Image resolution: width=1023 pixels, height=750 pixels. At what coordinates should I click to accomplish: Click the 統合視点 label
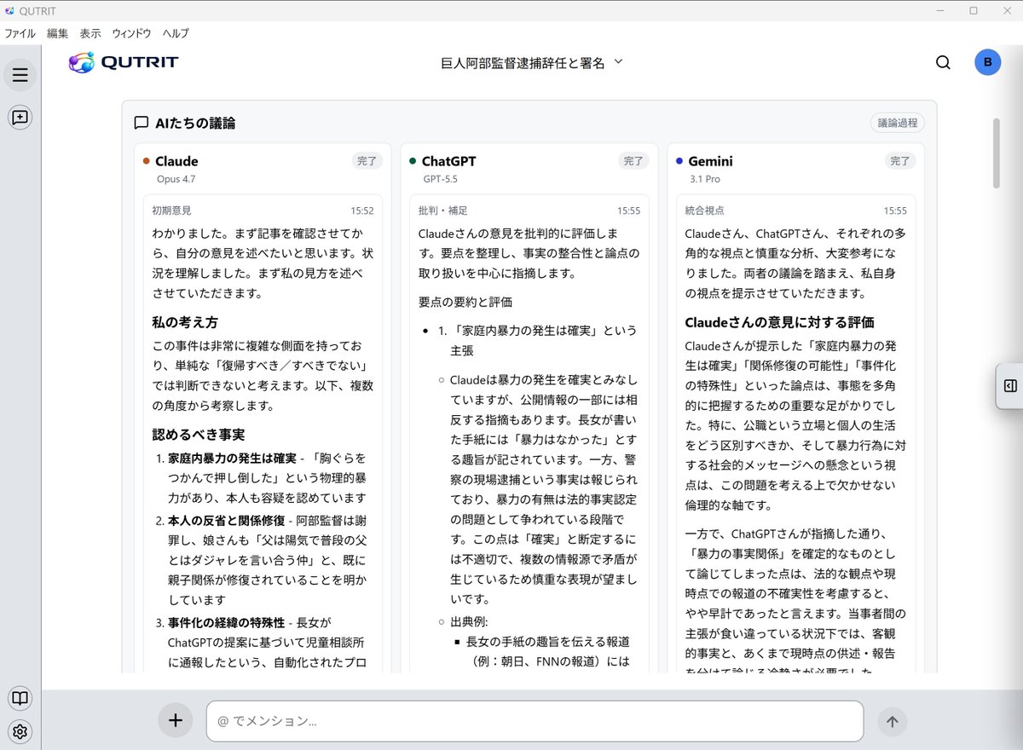coord(705,211)
